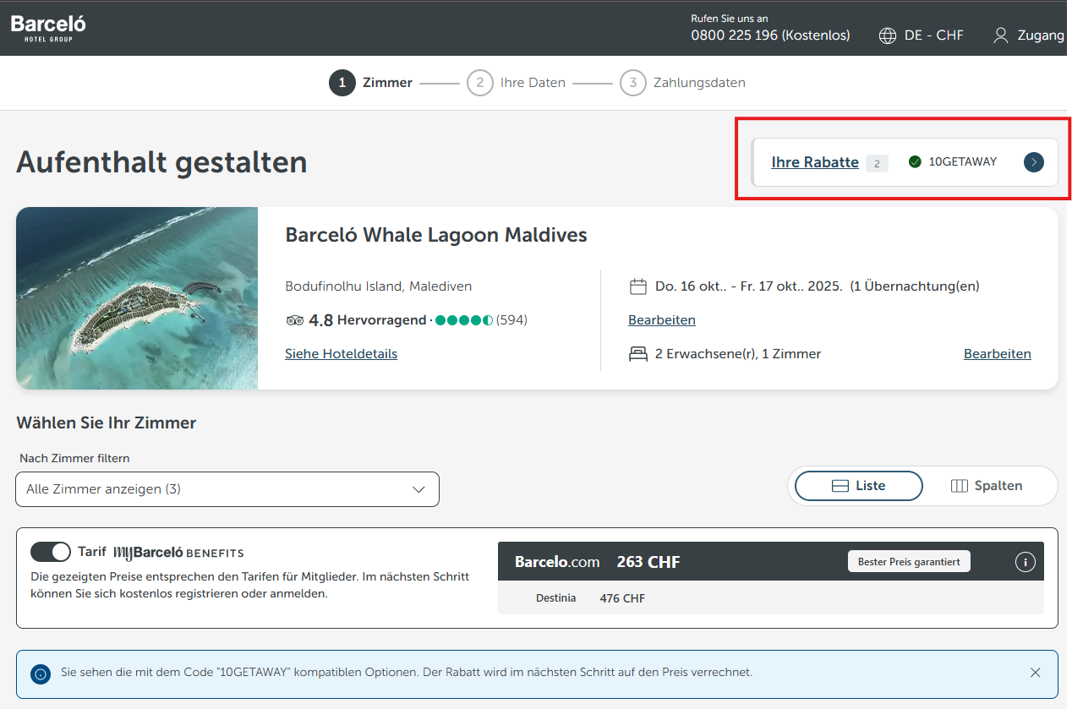
Task: Open the price info circle icon
Action: (x=1025, y=562)
